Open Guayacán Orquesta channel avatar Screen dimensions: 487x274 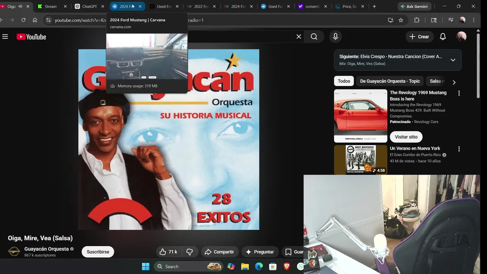point(14,252)
